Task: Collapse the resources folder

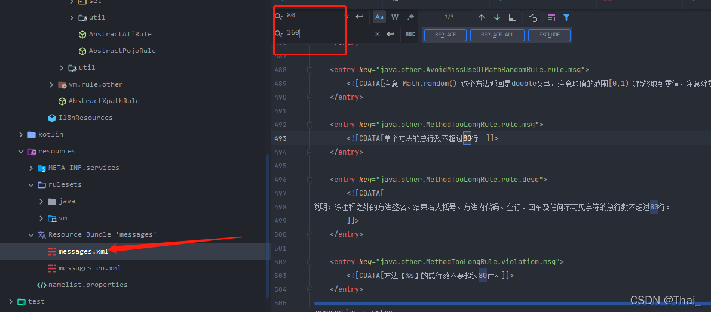Action: coord(21,152)
